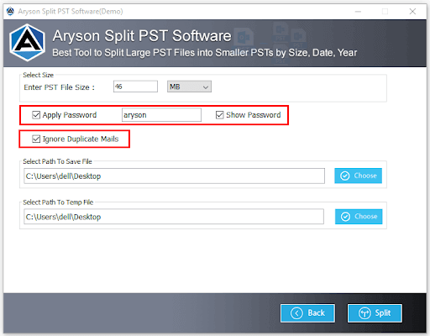Choose a folder for Temp File path
The width and height of the screenshot is (430, 336).
(x=359, y=217)
